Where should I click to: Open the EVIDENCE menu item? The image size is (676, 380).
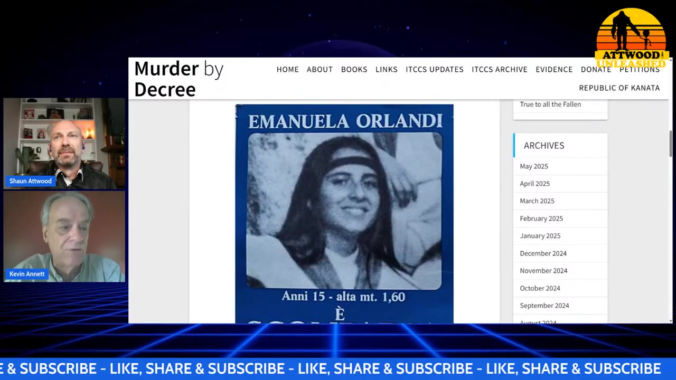(554, 69)
